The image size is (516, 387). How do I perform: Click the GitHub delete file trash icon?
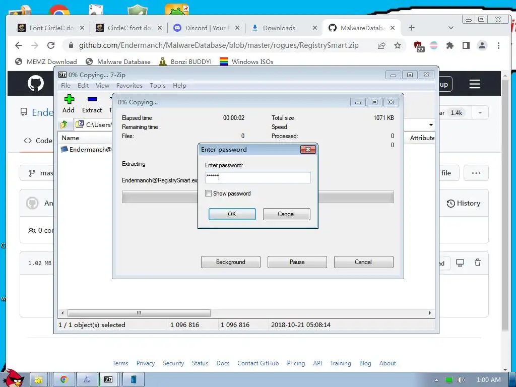click(x=478, y=262)
